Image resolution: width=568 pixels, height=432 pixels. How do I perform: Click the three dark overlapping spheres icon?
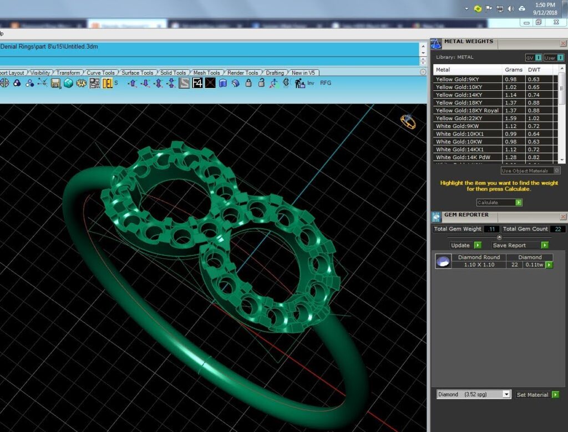(x=17, y=83)
